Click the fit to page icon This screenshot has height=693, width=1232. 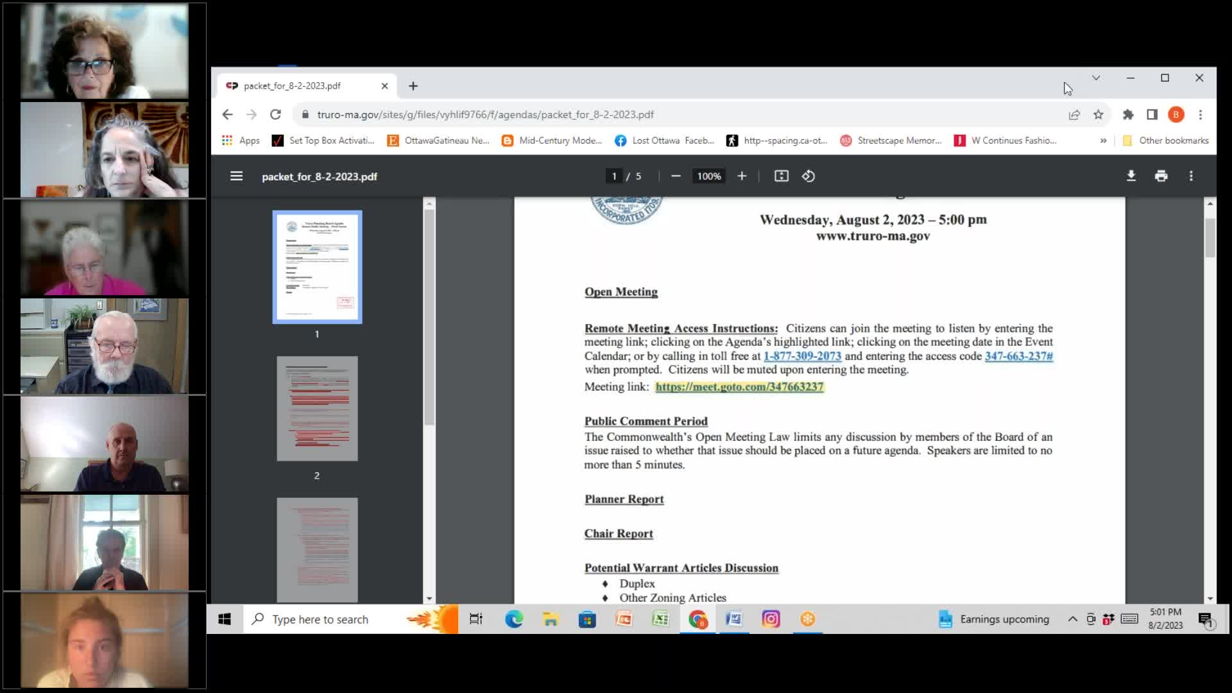(x=781, y=176)
